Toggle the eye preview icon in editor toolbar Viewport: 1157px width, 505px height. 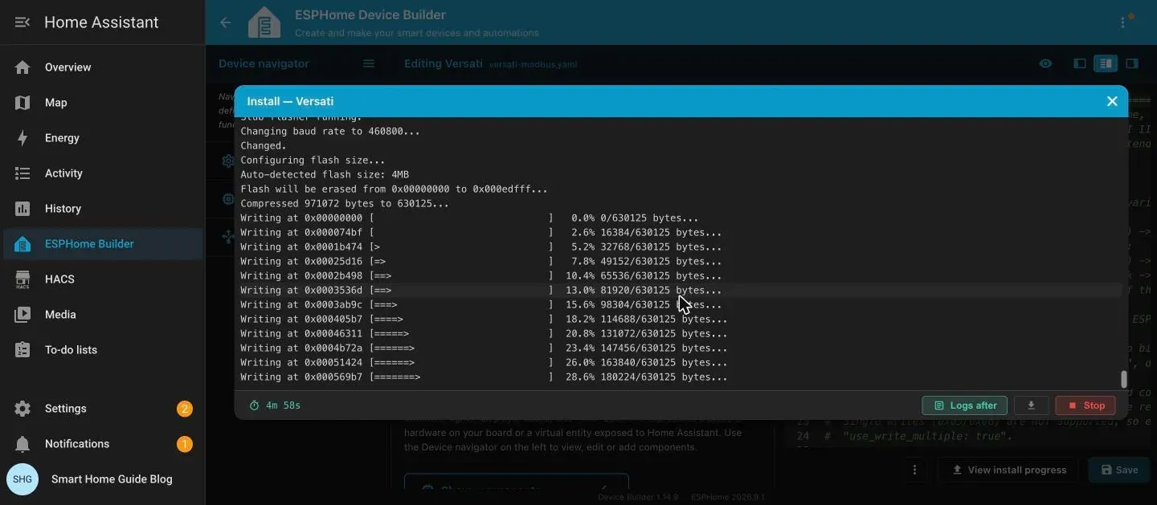click(1045, 63)
